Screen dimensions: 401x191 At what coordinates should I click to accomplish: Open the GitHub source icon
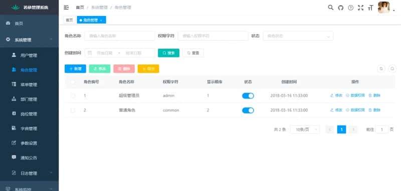coord(341,7)
